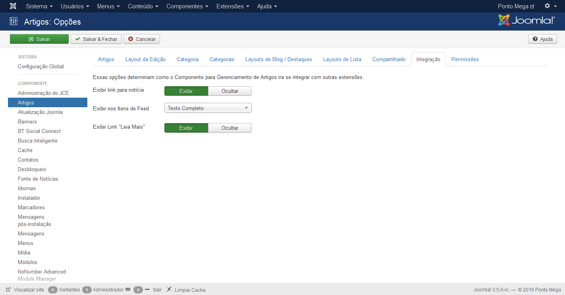
Task: Set Exibir link para notícia to Ocultar
Action: (230, 91)
